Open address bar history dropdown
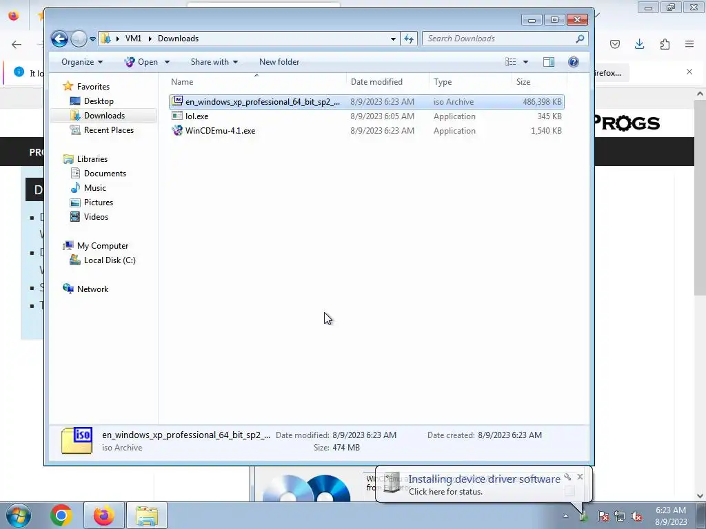706x529 pixels. [393, 39]
